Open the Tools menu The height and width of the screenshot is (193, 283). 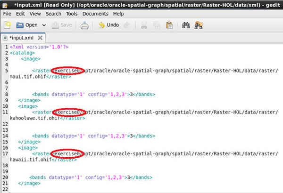click(x=72, y=14)
